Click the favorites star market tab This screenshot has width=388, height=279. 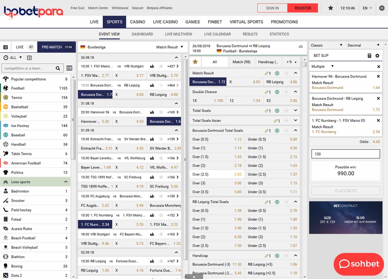(x=195, y=62)
